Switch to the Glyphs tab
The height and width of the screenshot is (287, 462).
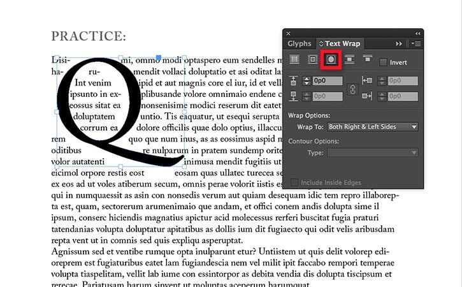(x=300, y=43)
